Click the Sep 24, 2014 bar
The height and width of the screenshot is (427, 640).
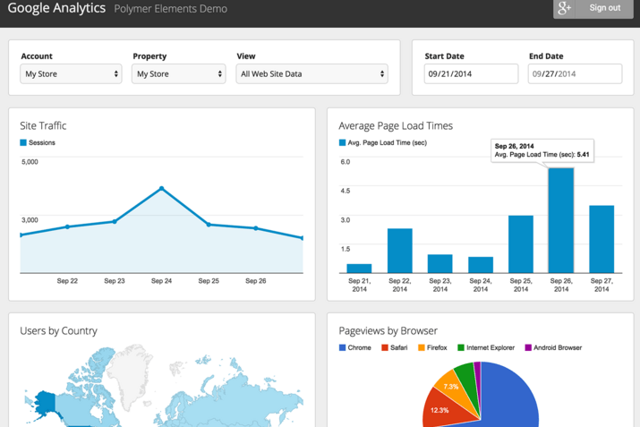[x=481, y=265]
